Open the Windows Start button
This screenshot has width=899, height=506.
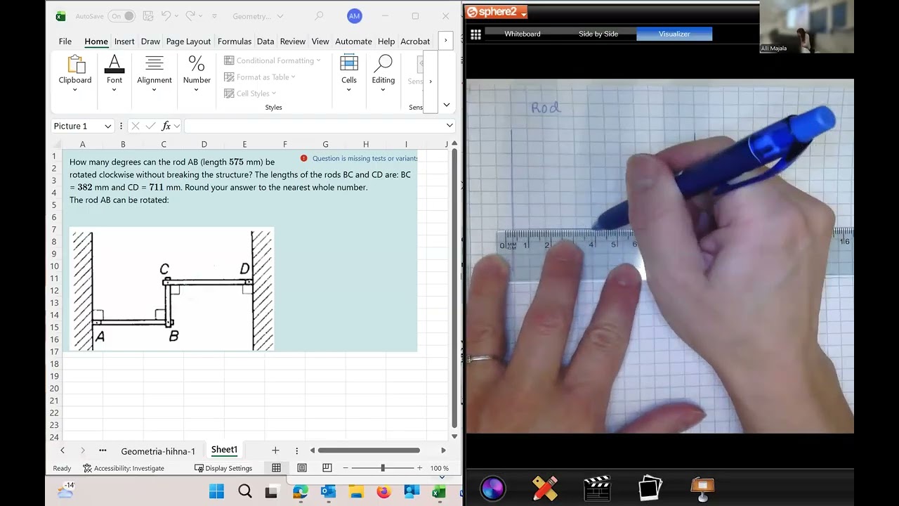pos(216,491)
